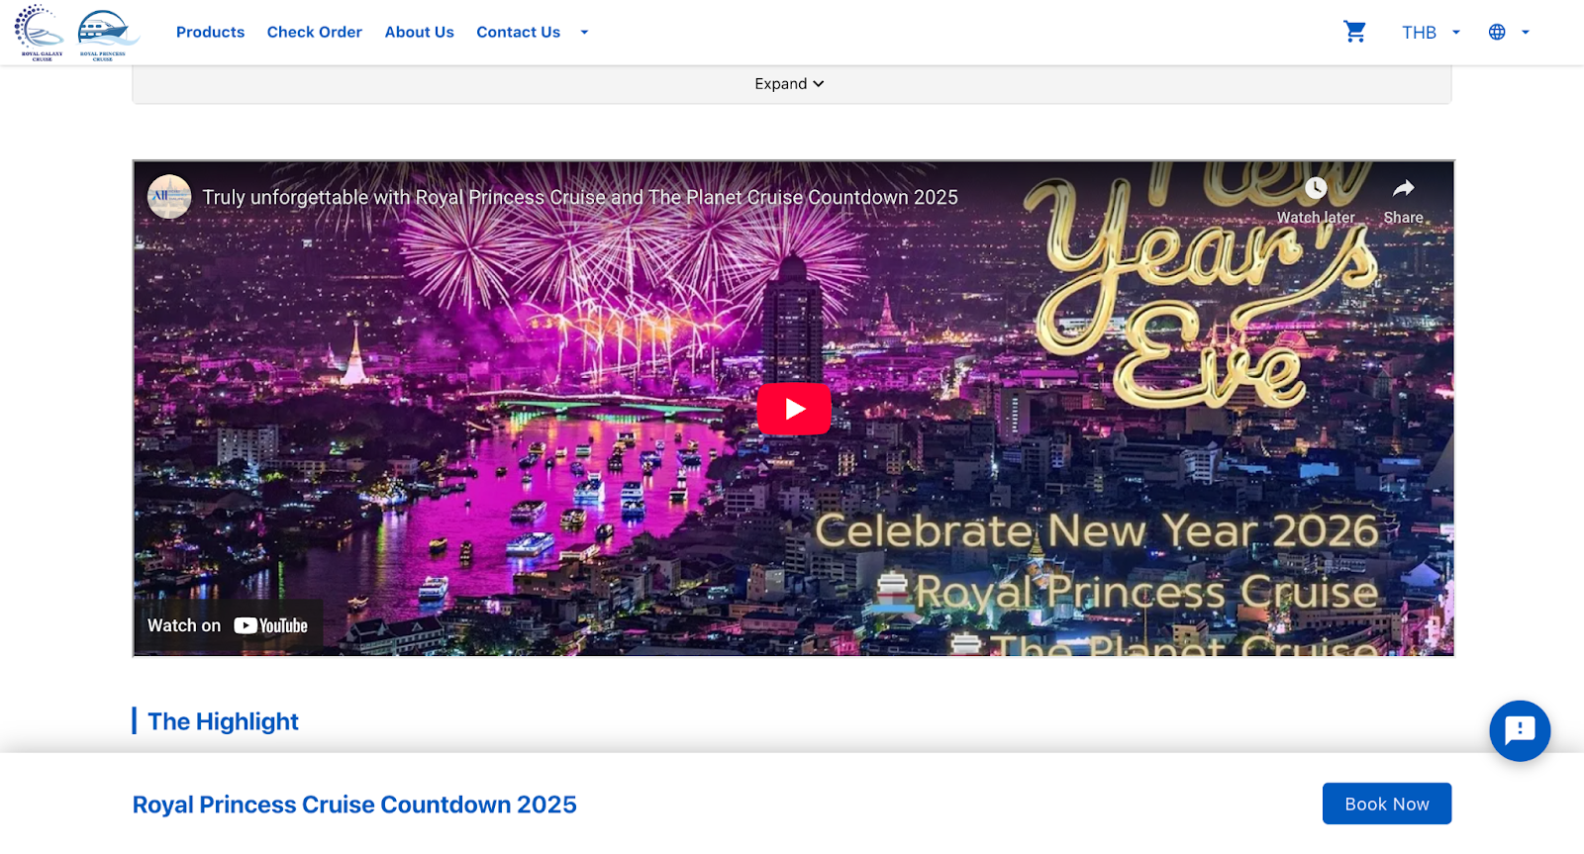Go to Check Order page
The width and height of the screenshot is (1584, 854).
(x=314, y=32)
